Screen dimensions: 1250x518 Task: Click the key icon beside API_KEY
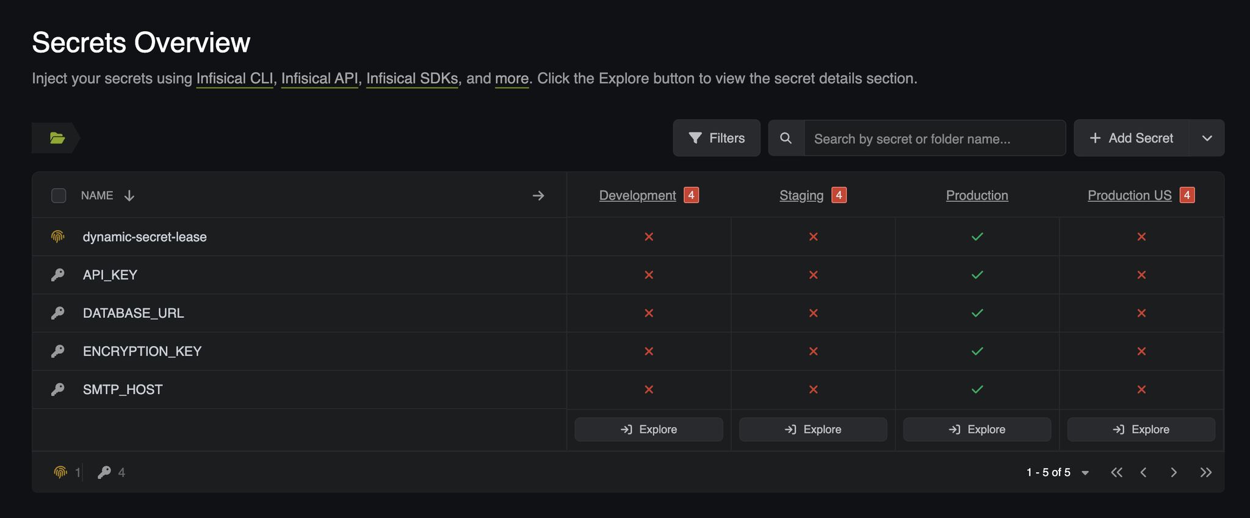click(x=58, y=275)
